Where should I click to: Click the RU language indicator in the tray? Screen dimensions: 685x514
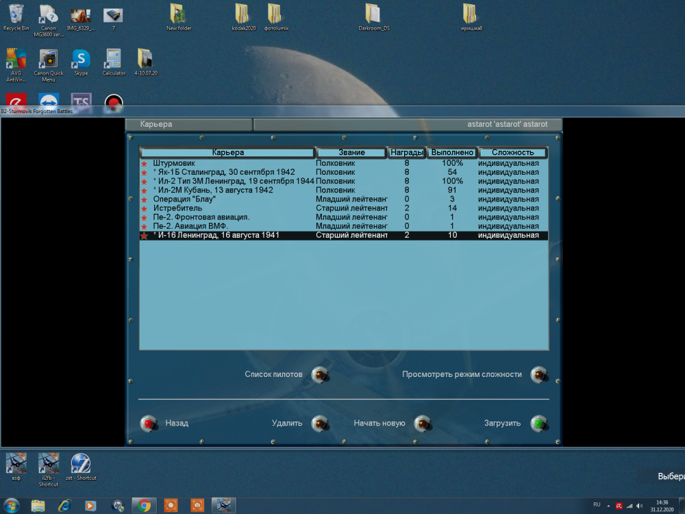pyautogui.click(x=597, y=505)
